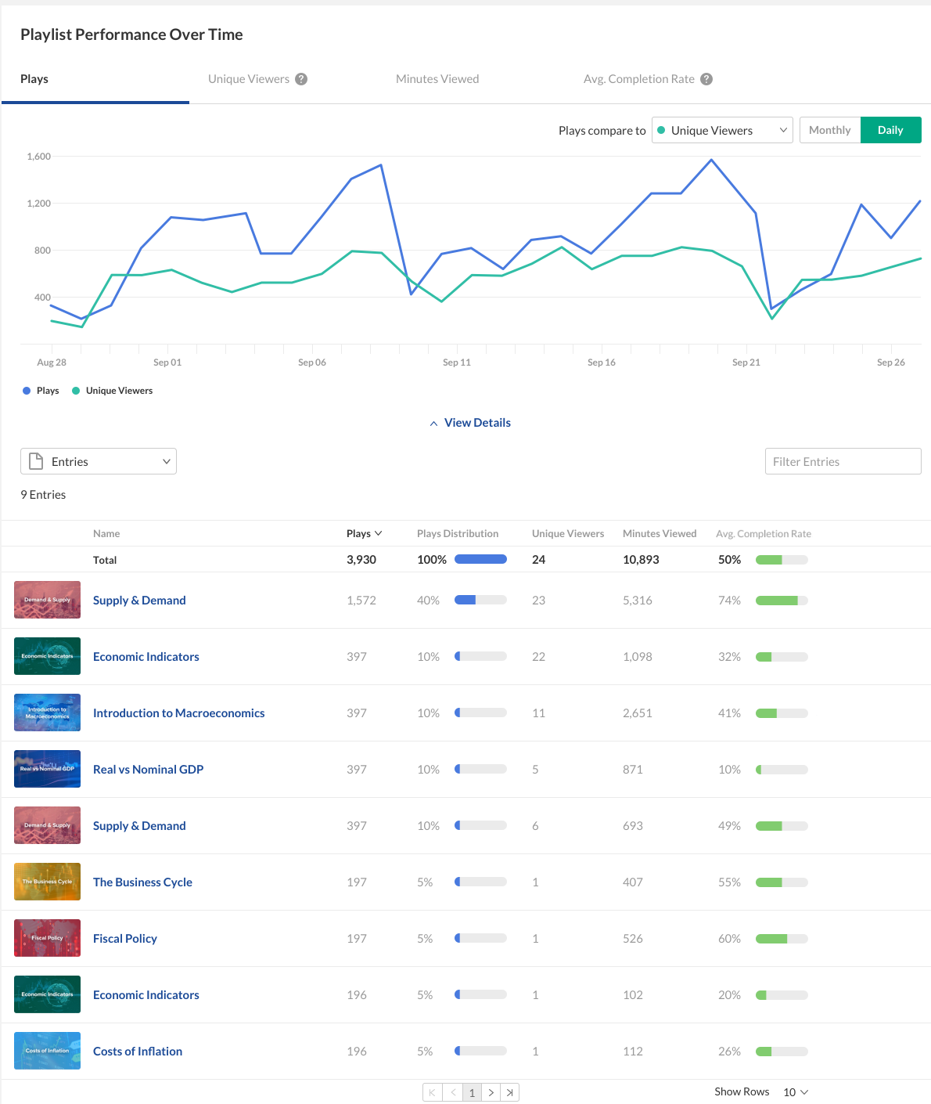This screenshot has width=931, height=1104.
Task: Go to previous page arrow
Action: tap(453, 1092)
